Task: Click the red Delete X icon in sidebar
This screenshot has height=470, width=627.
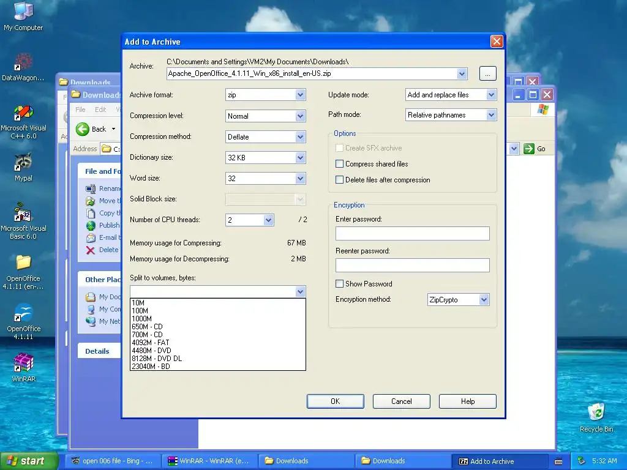Action: (91, 250)
